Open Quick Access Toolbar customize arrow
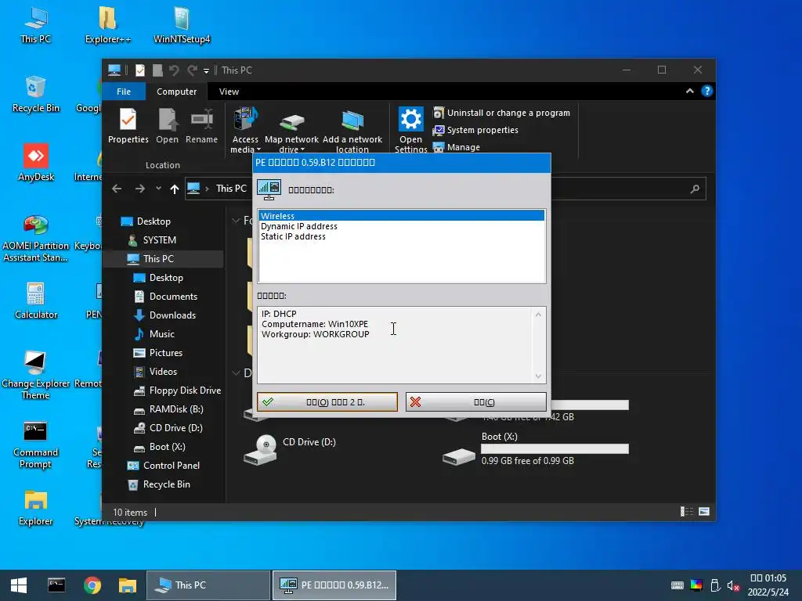This screenshot has height=601, width=802. click(x=206, y=70)
